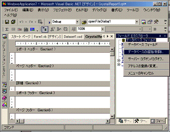
Task: Open the ヘルプ(H) menu
Action: pos(11,15)
